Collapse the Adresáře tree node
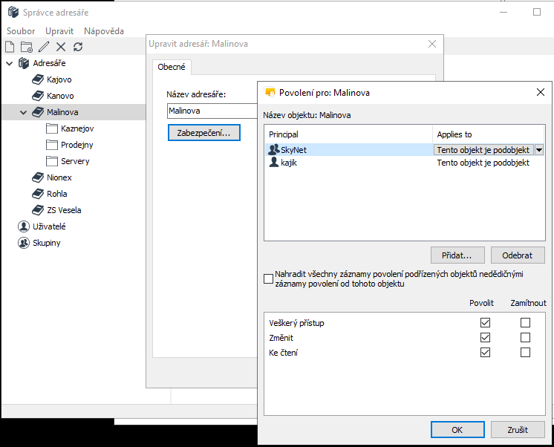The width and height of the screenshot is (554, 447). click(10, 63)
